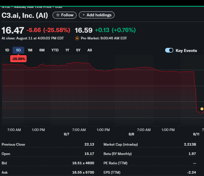Click the At close August 11 timestamp

tap(33, 38)
